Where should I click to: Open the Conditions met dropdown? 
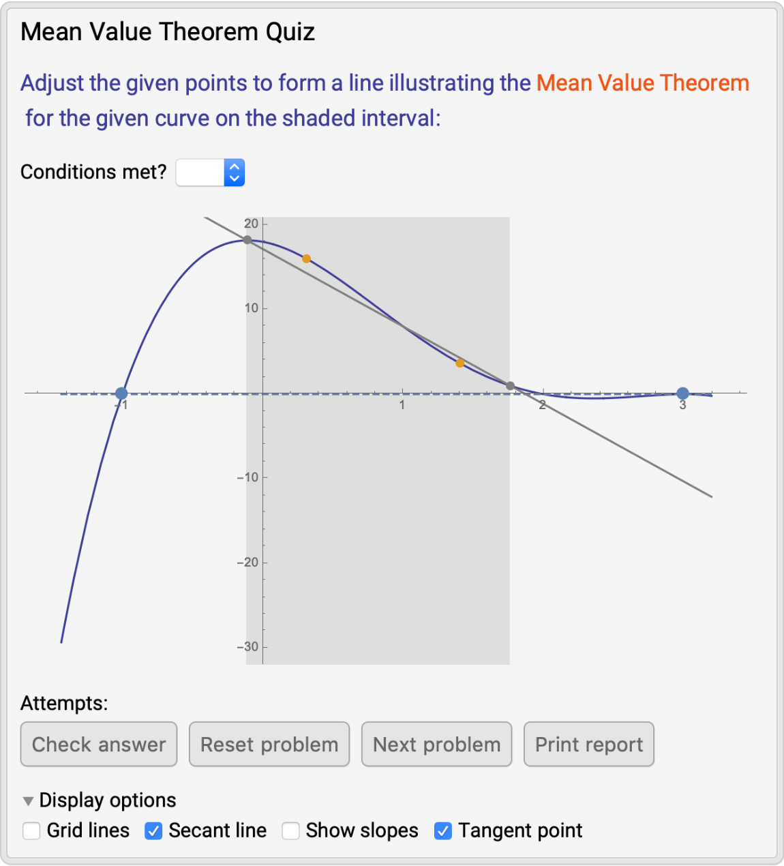pos(210,173)
